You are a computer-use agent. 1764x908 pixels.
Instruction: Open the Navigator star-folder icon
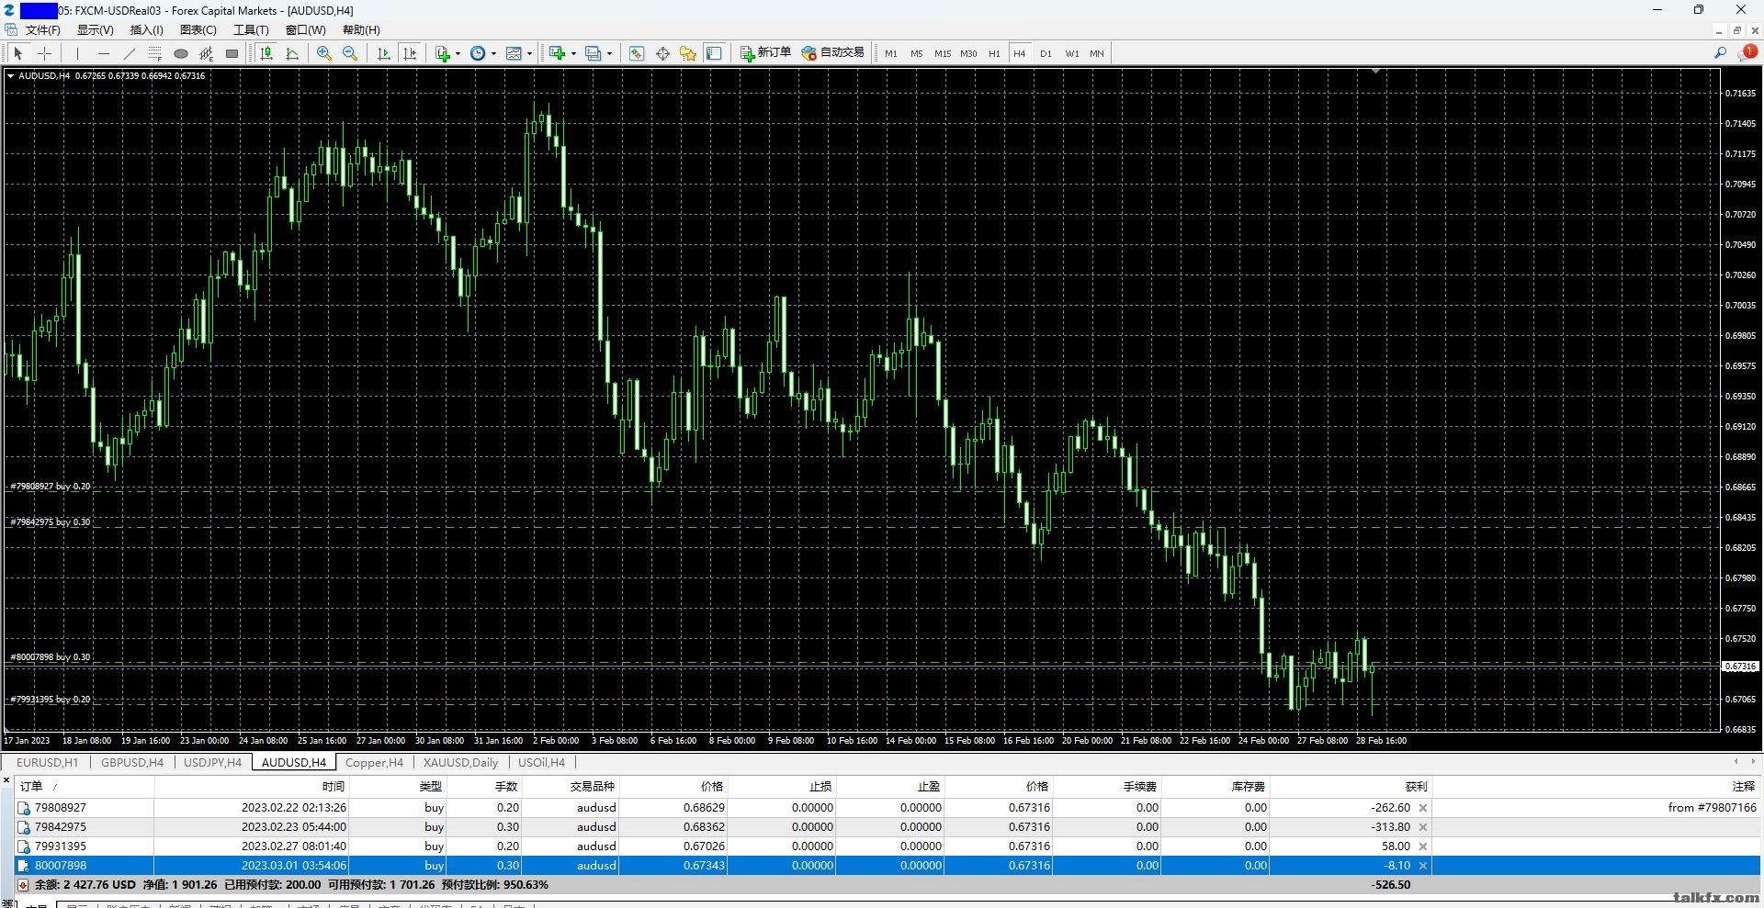click(x=688, y=53)
